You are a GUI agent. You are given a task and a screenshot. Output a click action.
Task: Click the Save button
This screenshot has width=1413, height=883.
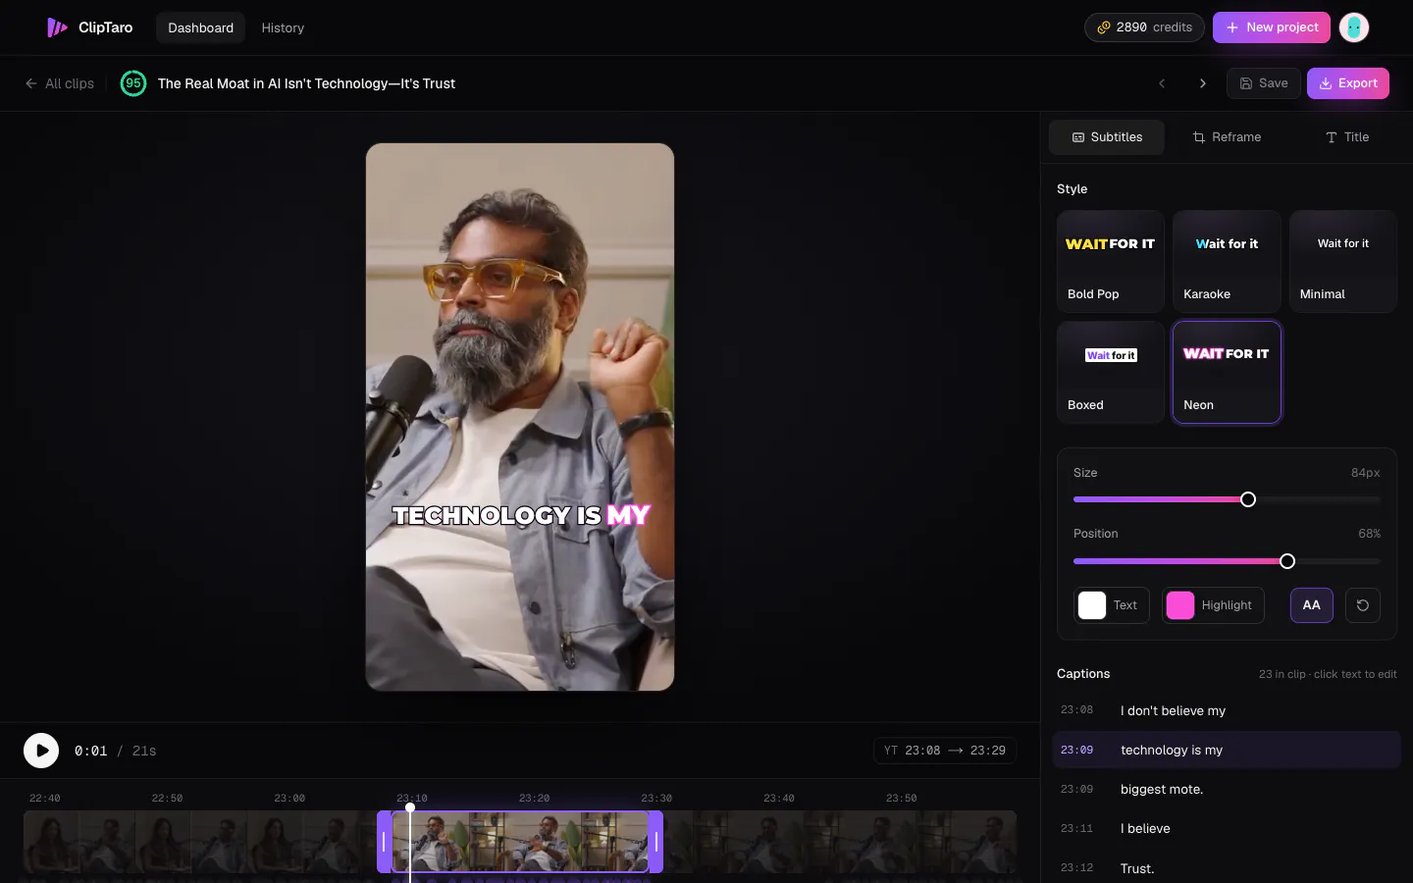1264,83
